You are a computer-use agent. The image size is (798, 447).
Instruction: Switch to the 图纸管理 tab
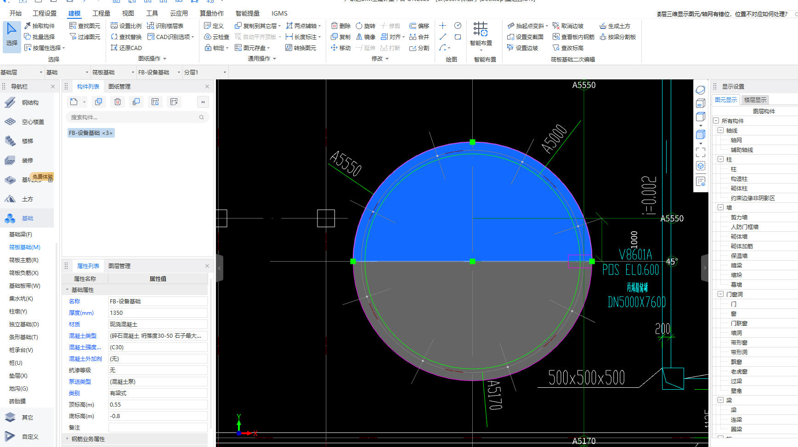point(119,86)
